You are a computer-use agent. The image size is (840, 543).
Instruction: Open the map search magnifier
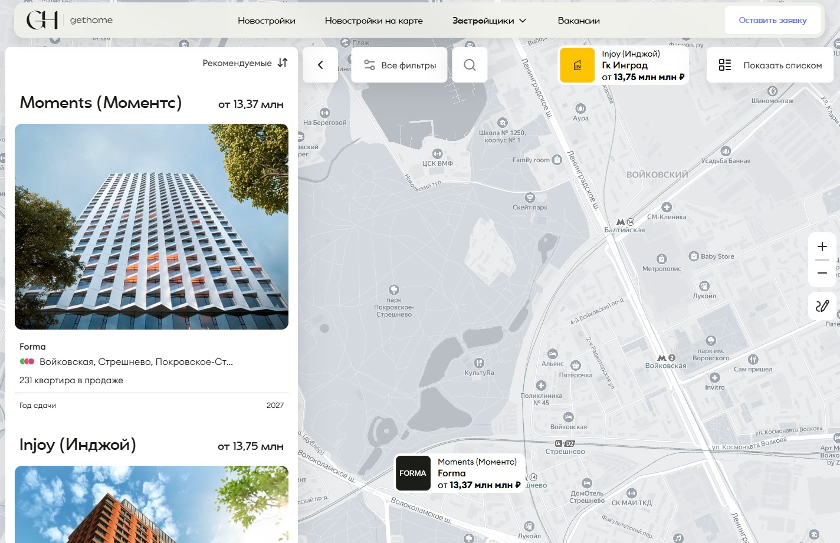pyautogui.click(x=470, y=65)
